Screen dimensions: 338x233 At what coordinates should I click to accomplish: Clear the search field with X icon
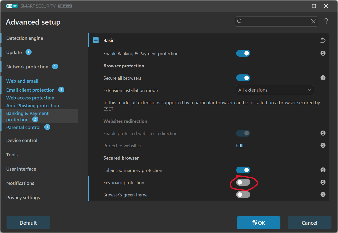(x=313, y=21)
